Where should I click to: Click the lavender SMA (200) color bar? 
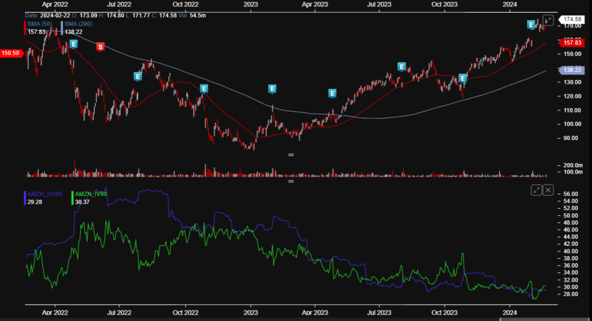[62, 28]
